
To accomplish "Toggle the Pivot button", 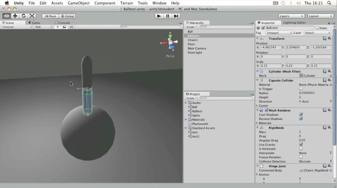I will [x=50, y=16].
